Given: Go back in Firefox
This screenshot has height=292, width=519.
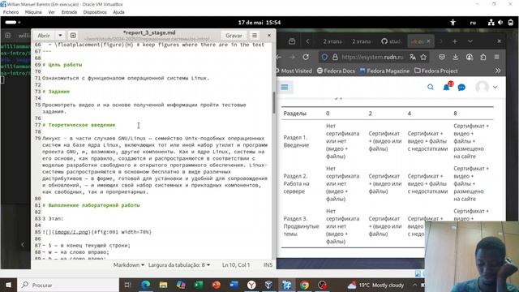Looking at the screenshot, I should [279, 57].
